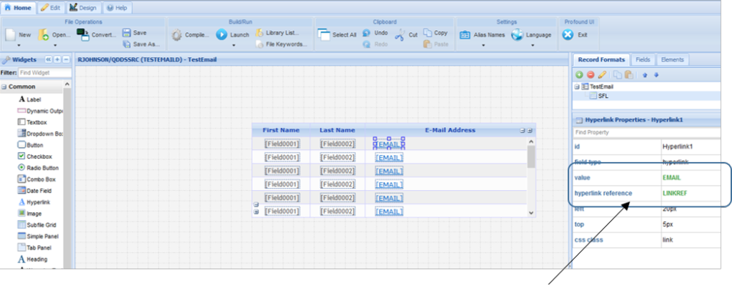Select the Textbox widget
This screenshot has width=732, height=285.
point(32,122)
